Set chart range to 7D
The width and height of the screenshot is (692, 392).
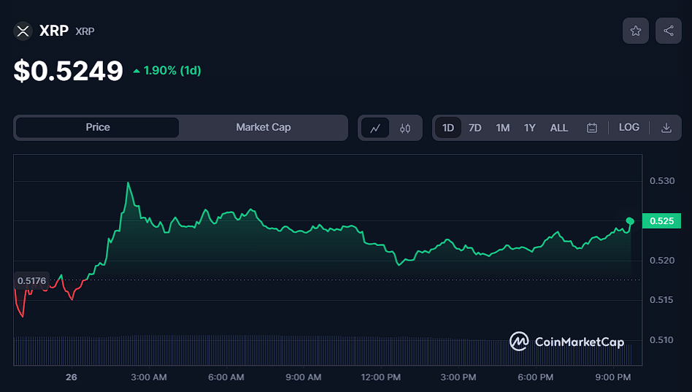coord(474,128)
